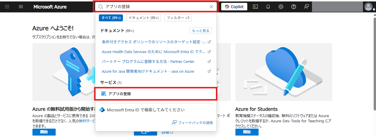Click the アプリの登録 service icon
The height and width of the screenshot is (137, 376).
coord(104,94)
